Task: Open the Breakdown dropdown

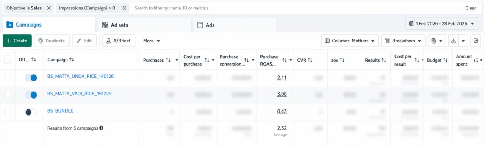Action: [403, 41]
